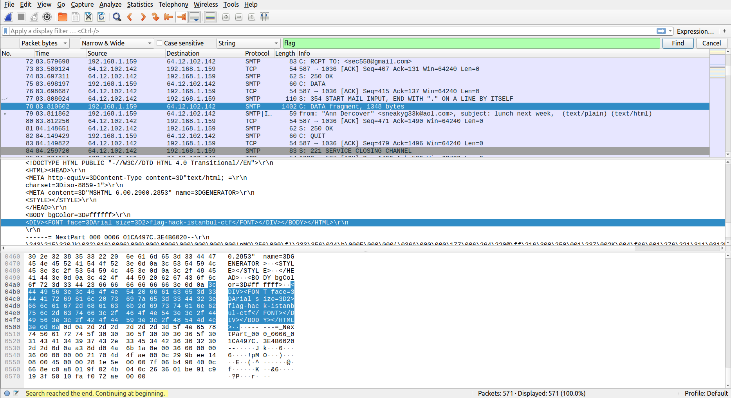731x398 pixels.
Task: Sort by the Info column header
Action: coord(503,53)
